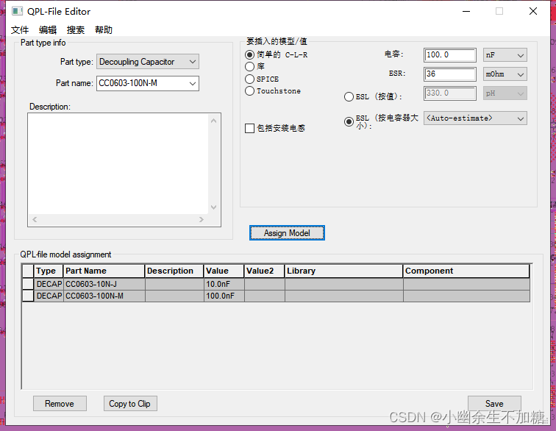Minimize the QPL-File Editor window

[x=466, y=11]
